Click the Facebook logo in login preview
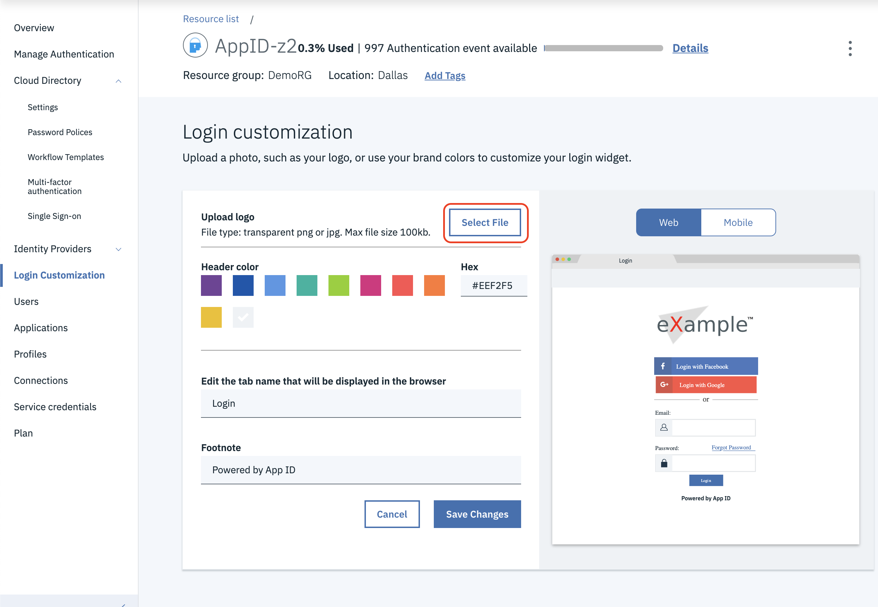Image resolution: width=878 pixels, height=607 pixels. (663, 366)
